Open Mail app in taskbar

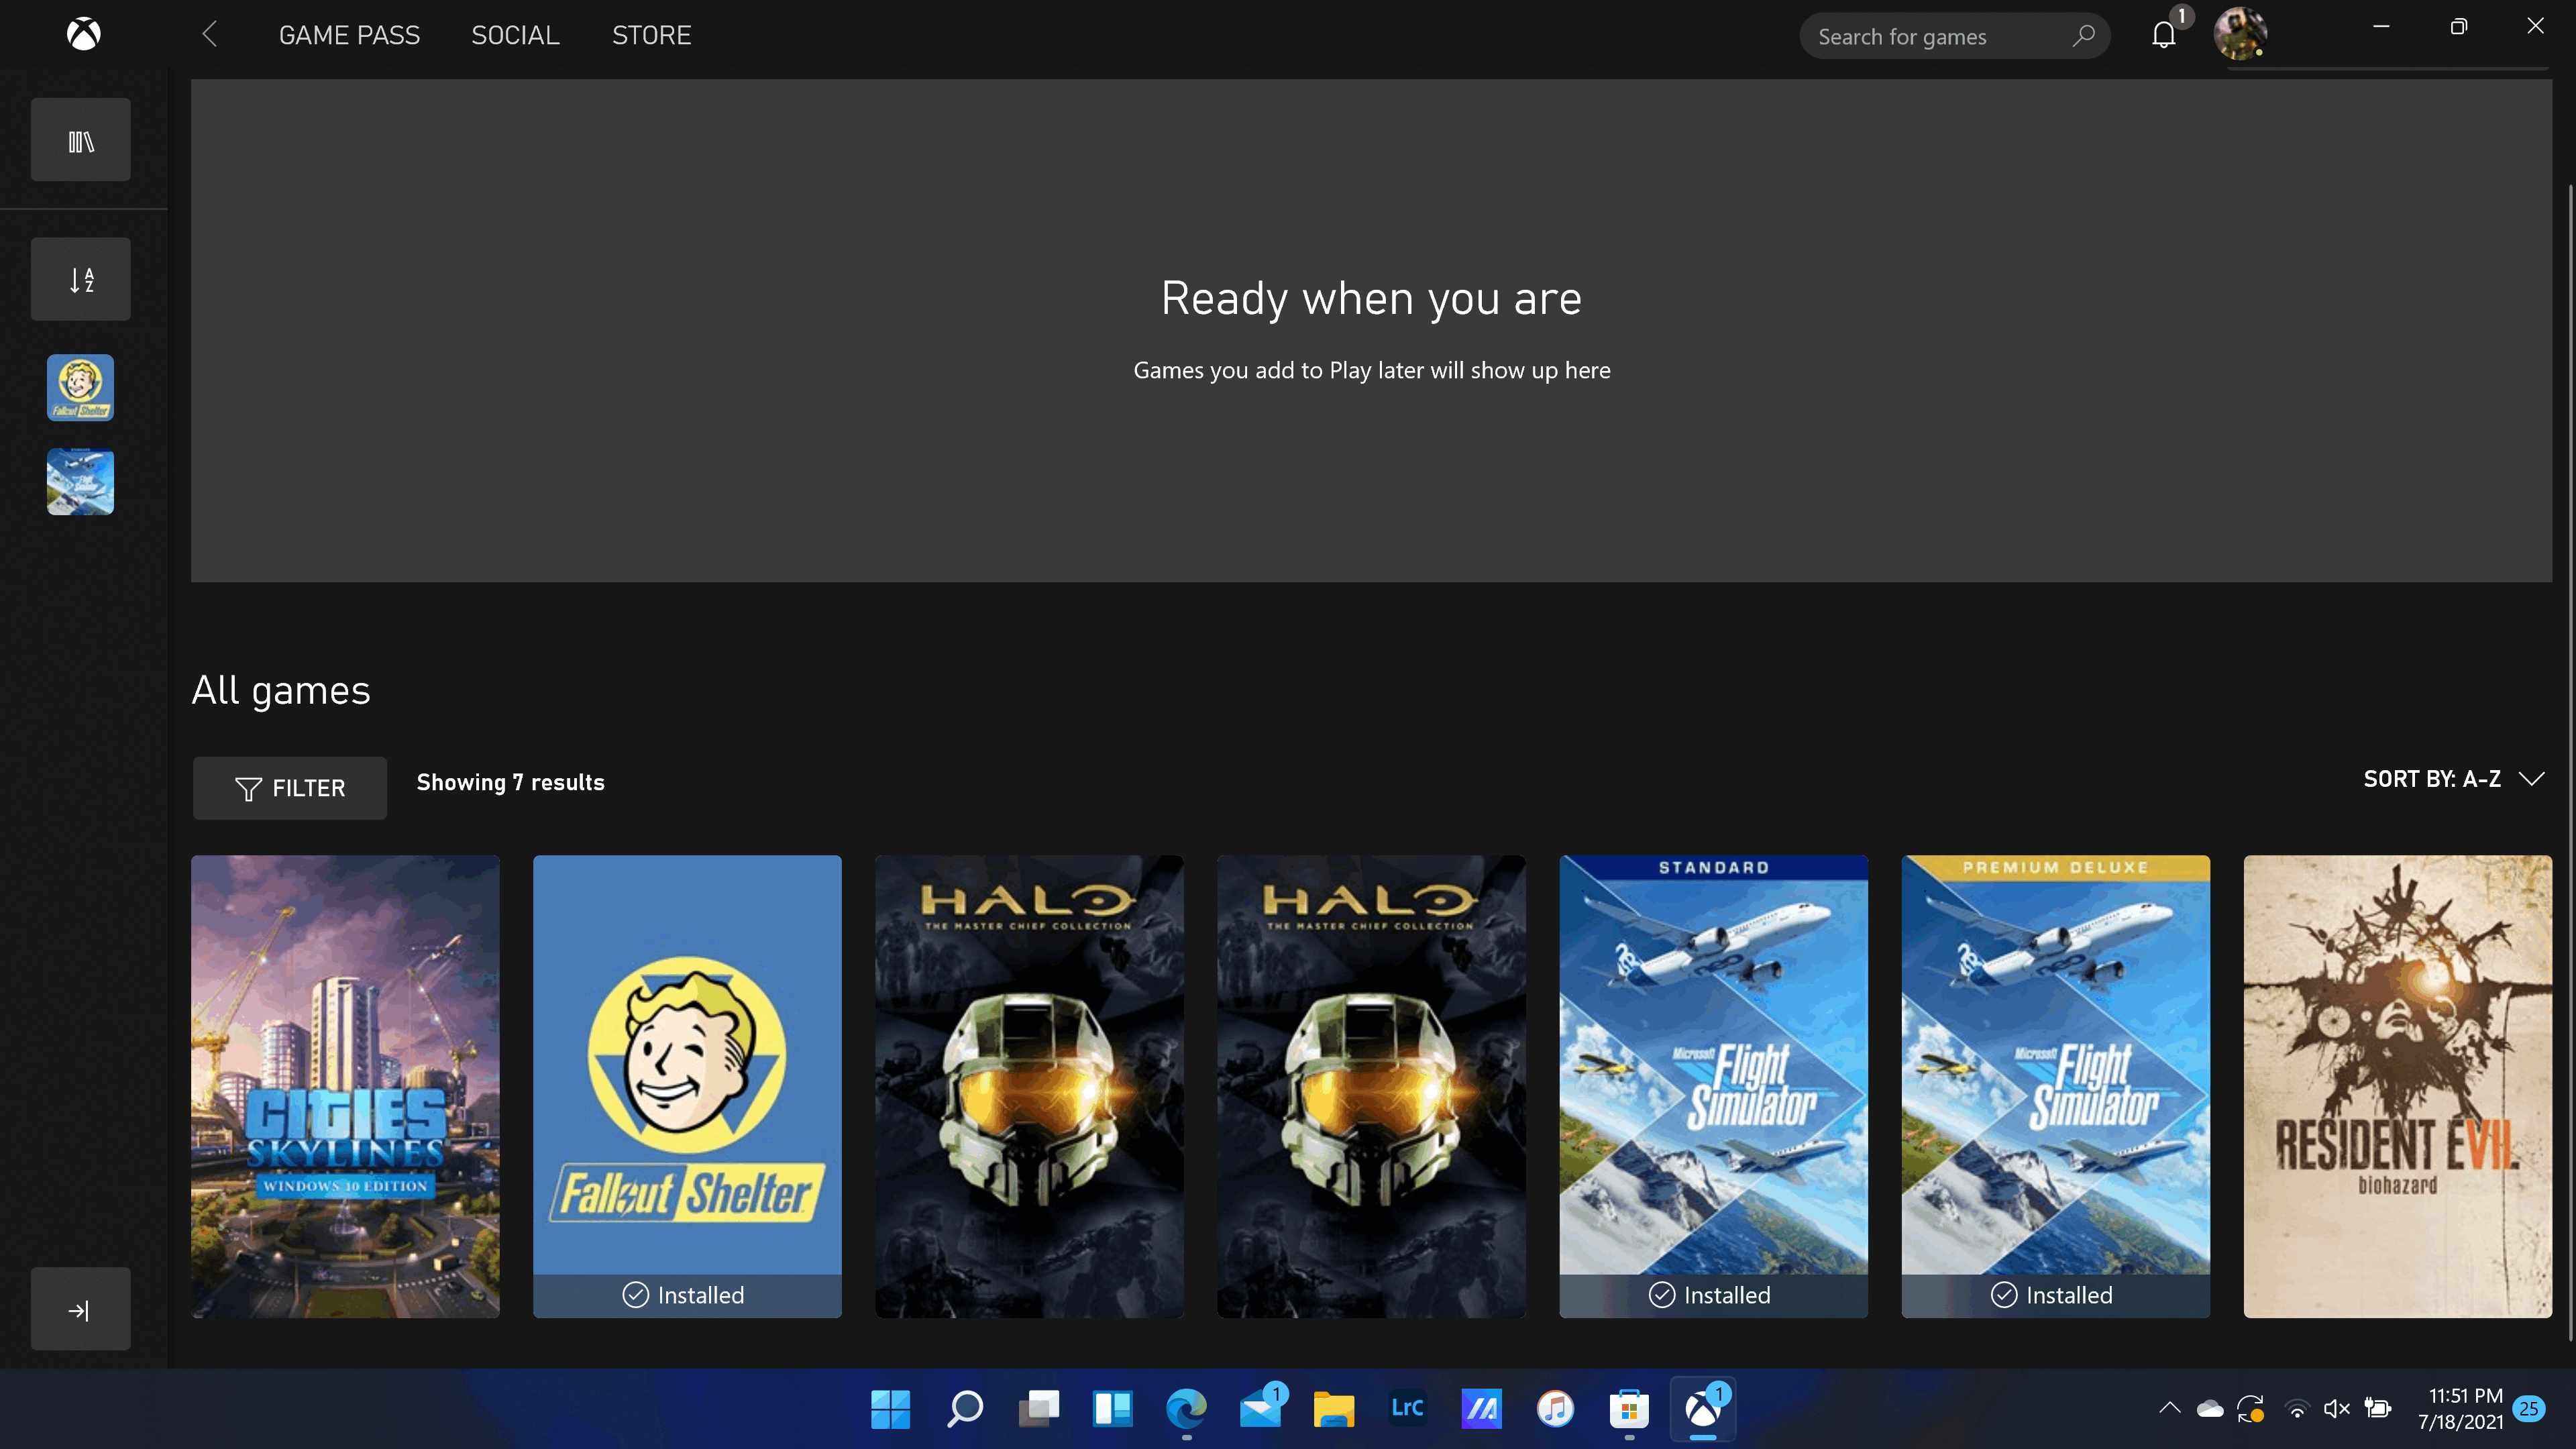[1260, 1409]
